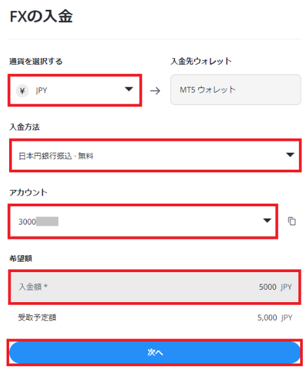Expand the account selector arrow

pos(267,221)
